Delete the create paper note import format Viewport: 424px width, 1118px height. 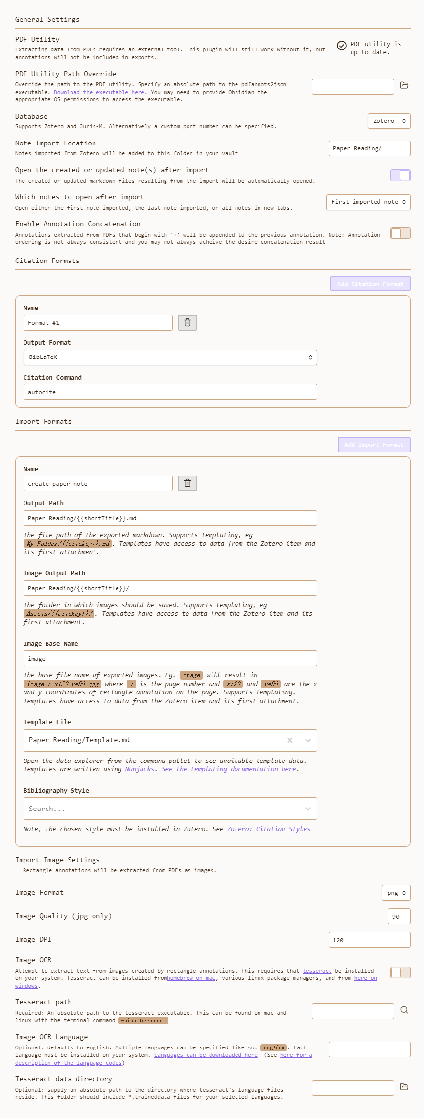[x=188, y=483]
